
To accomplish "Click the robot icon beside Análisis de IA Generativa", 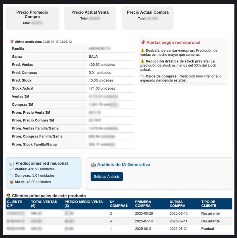I will coord(93,165).
